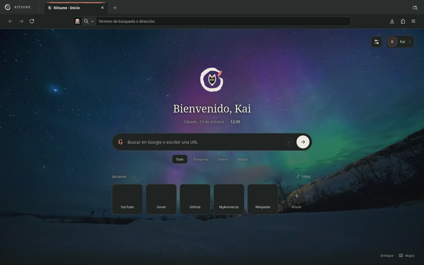The height and width of the screenshot is (265, 424).
Task: Open the page customization sliders icon
Action: point(377,42)
